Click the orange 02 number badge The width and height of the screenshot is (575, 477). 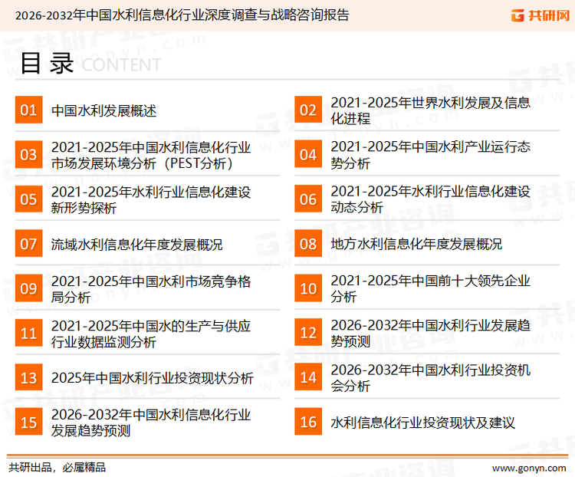pos(308,110)
